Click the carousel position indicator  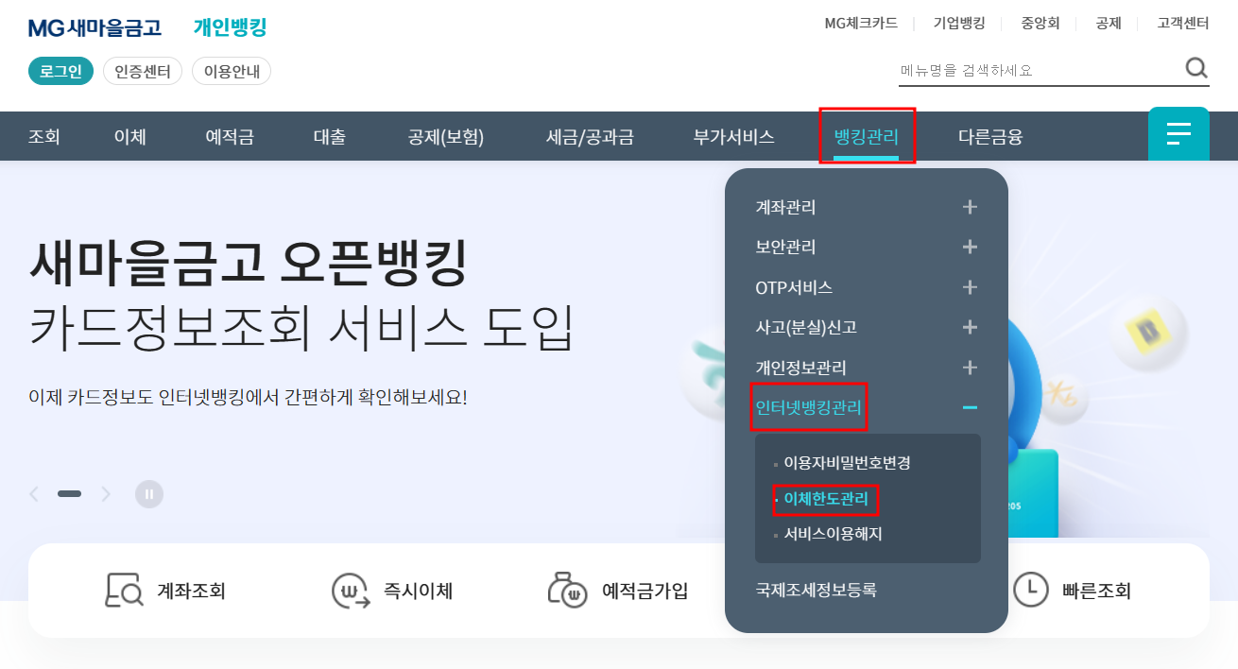69,493
